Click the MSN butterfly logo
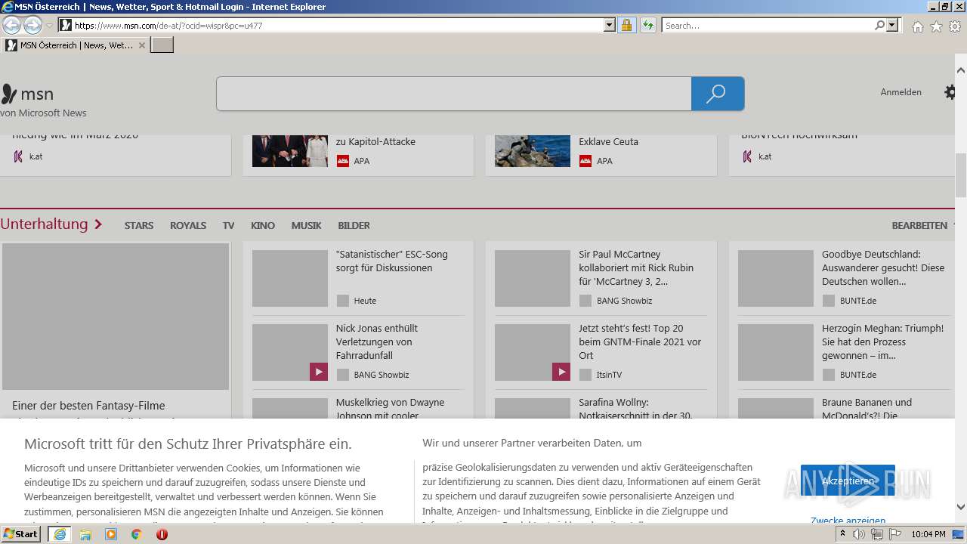Image resolution: width=967 pixels, height=544 pixels. click(x=9, y=94)
